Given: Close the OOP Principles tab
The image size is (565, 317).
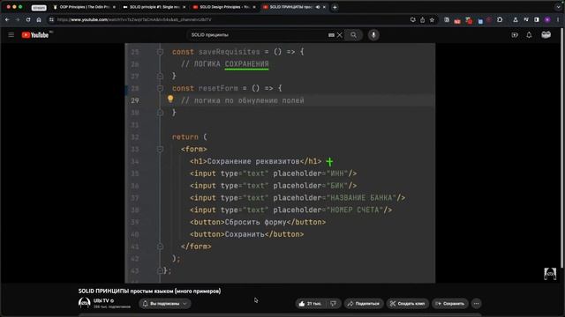Looking at the screenshot, I should pyautogui.click(x=114, y=7).
